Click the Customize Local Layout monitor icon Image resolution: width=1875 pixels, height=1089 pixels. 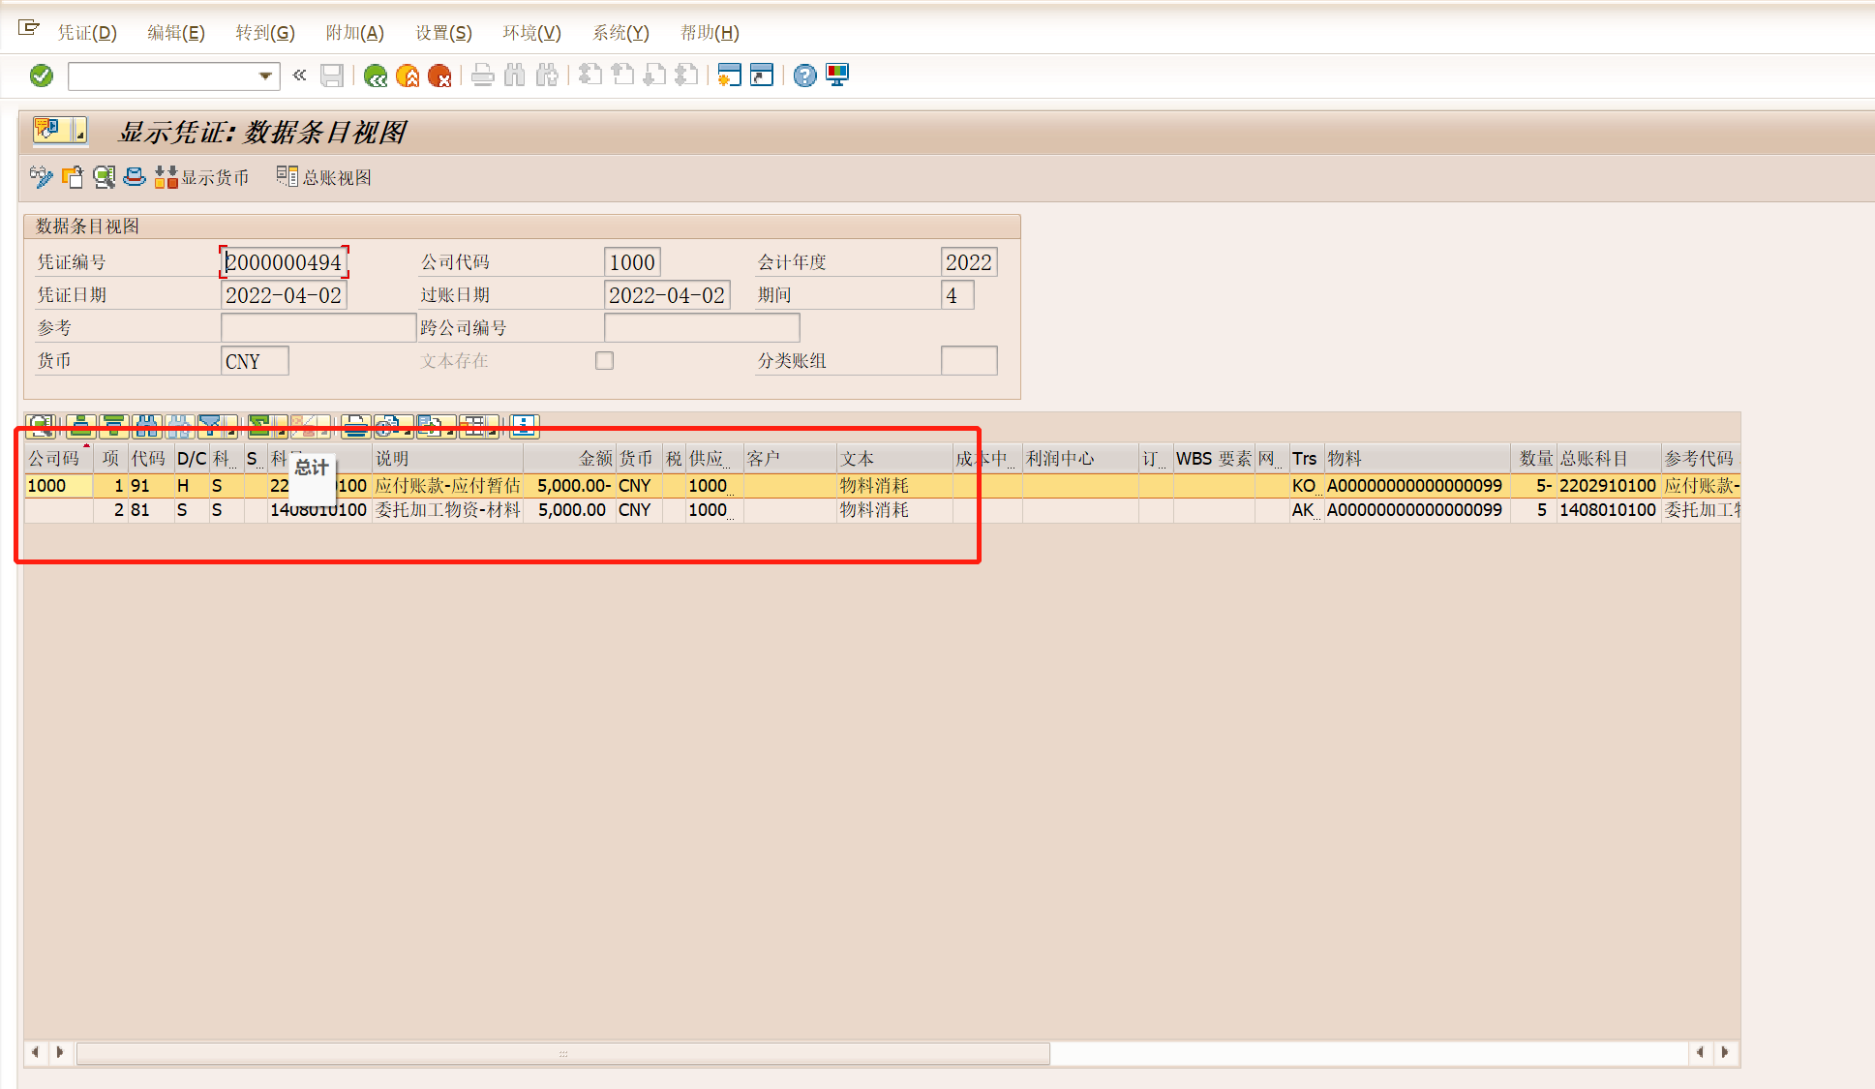pyautogui.click(x=837, y=76)
